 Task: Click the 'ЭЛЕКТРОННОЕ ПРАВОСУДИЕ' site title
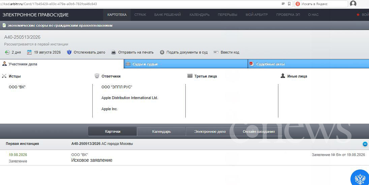coord(35,15)
